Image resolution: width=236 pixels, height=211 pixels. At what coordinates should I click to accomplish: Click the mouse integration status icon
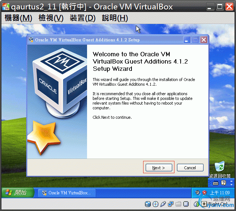click(x=196, y=204)
